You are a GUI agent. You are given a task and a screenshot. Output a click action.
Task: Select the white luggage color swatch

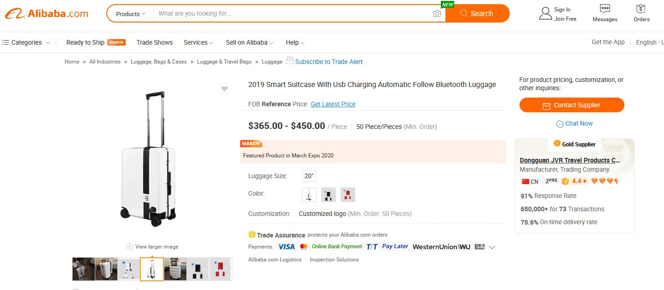point(308,194)
